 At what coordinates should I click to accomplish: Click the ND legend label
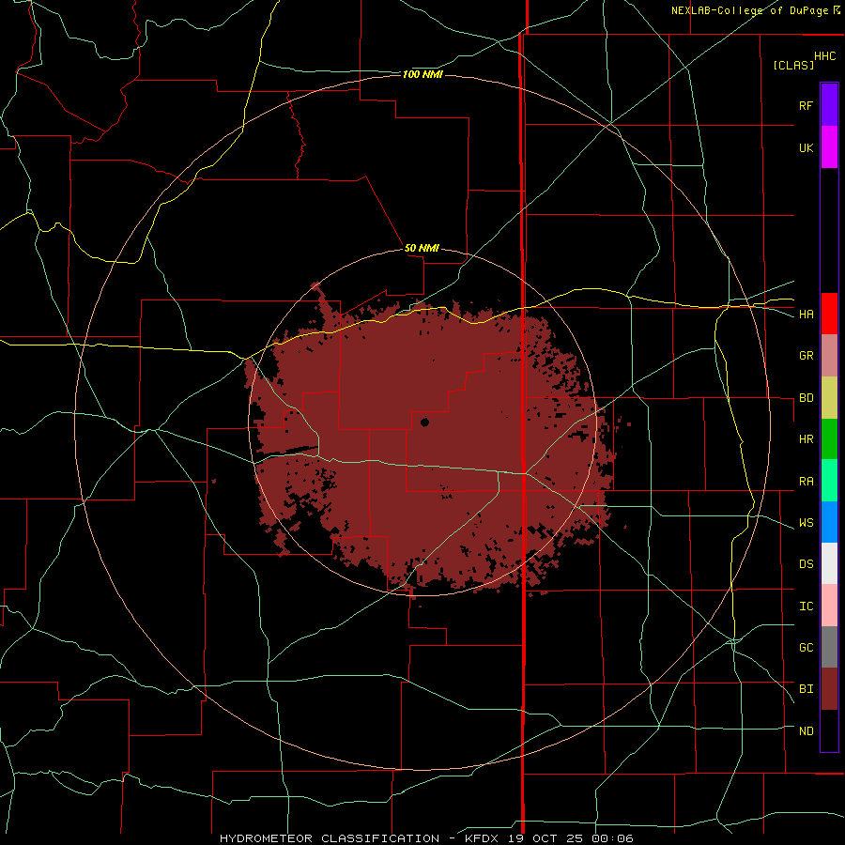pos(806,730)
